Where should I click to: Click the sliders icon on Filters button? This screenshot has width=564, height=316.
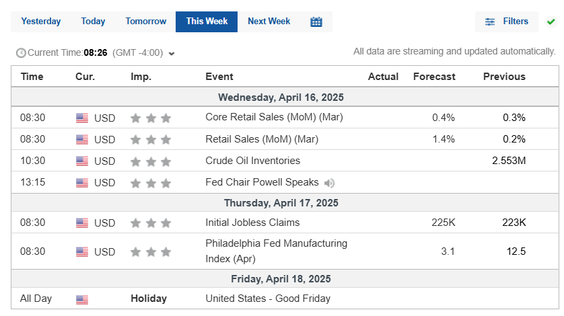[490, 22]
